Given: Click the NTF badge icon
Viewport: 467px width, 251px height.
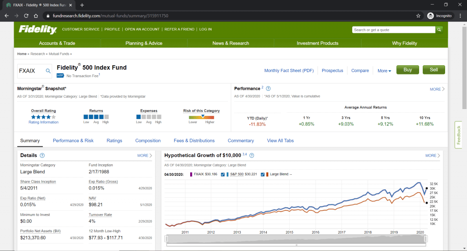Looking at the screenshot, I should tap(60, 76).
